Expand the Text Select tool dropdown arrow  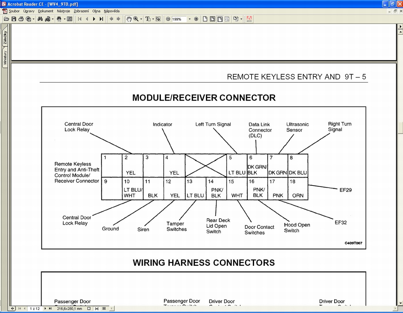tap(153, 19)
